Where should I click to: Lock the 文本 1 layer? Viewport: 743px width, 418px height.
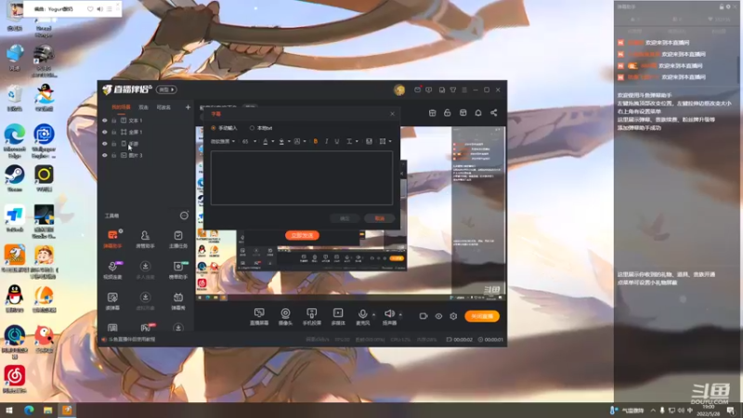[113, 121]
